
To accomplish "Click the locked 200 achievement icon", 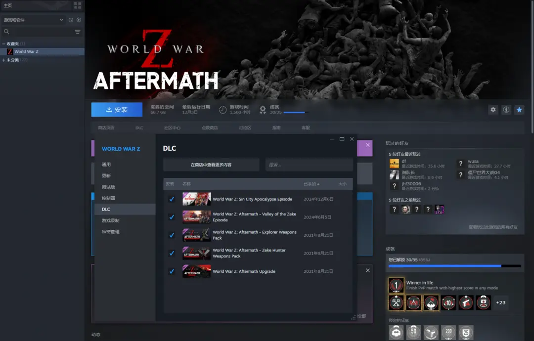I will pos(448,332).
